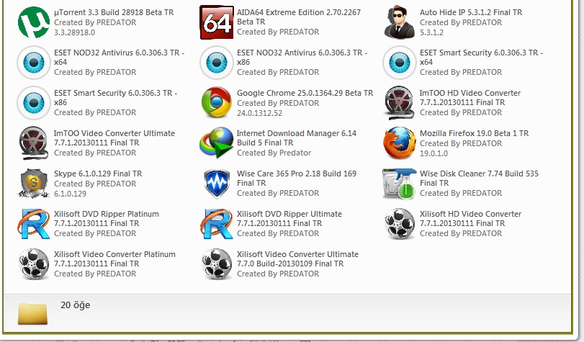584x342 pixels.
Task: Click version text 5.3.1.2 below Auto Hide IP
Action: 431,32
